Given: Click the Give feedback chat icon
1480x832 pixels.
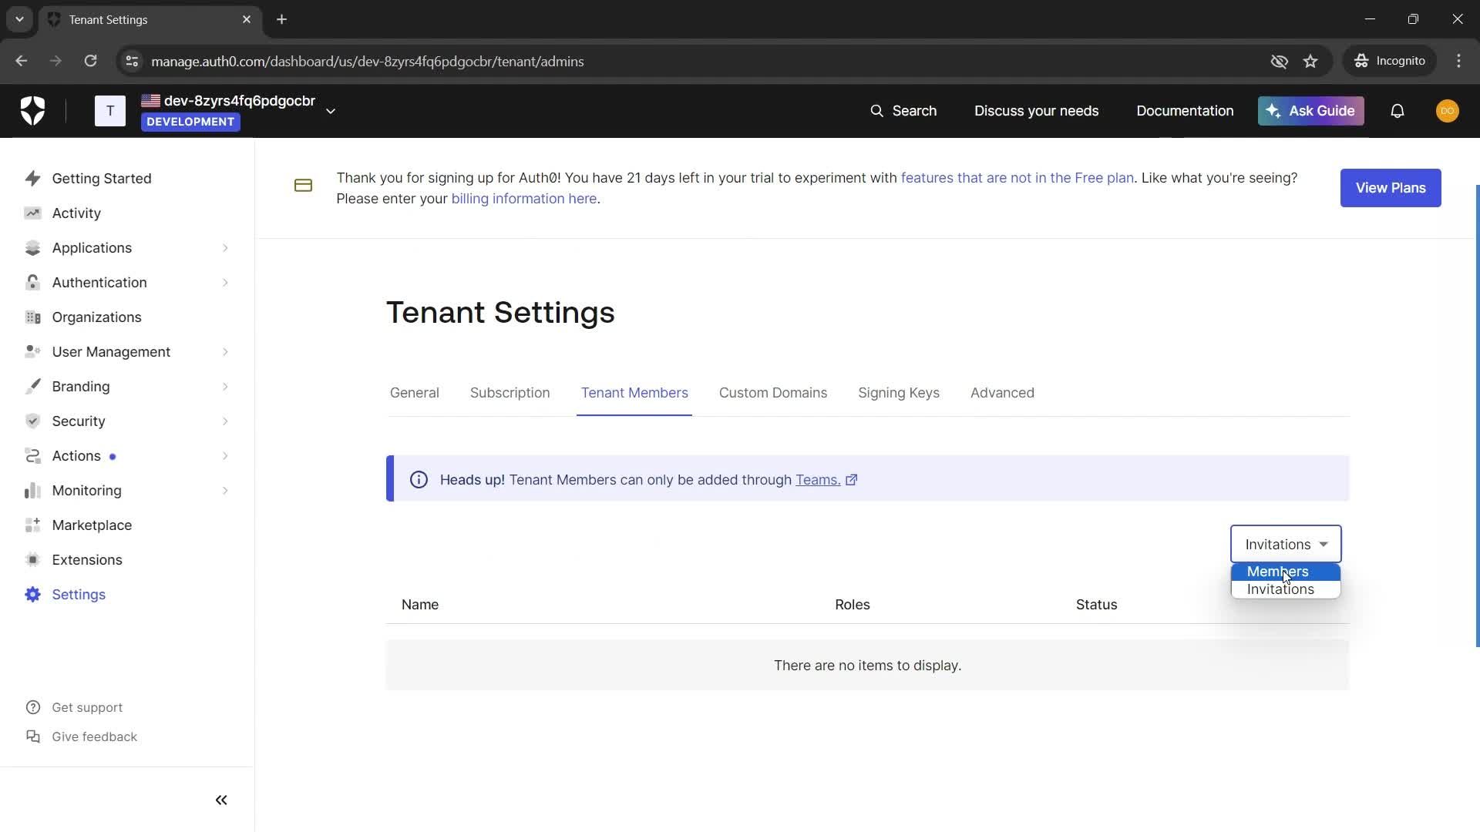Looking at the screenshot, I should (x=32, y=736).
